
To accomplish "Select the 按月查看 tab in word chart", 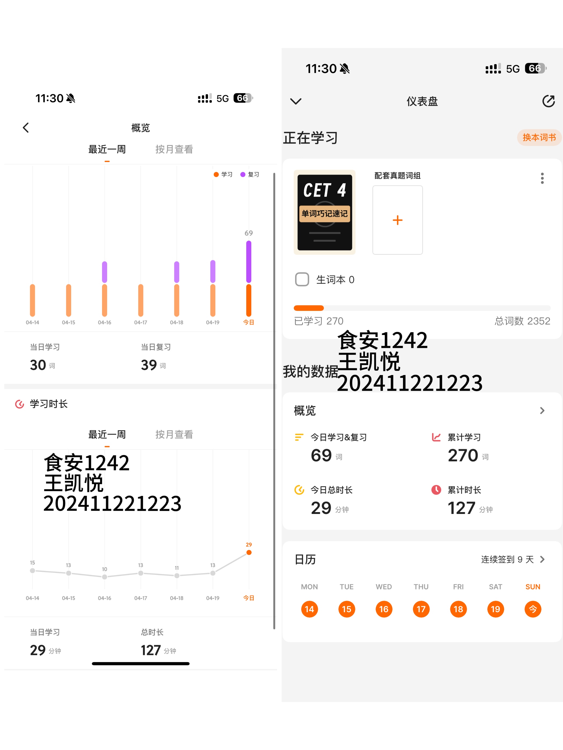I will click(174, 149).
